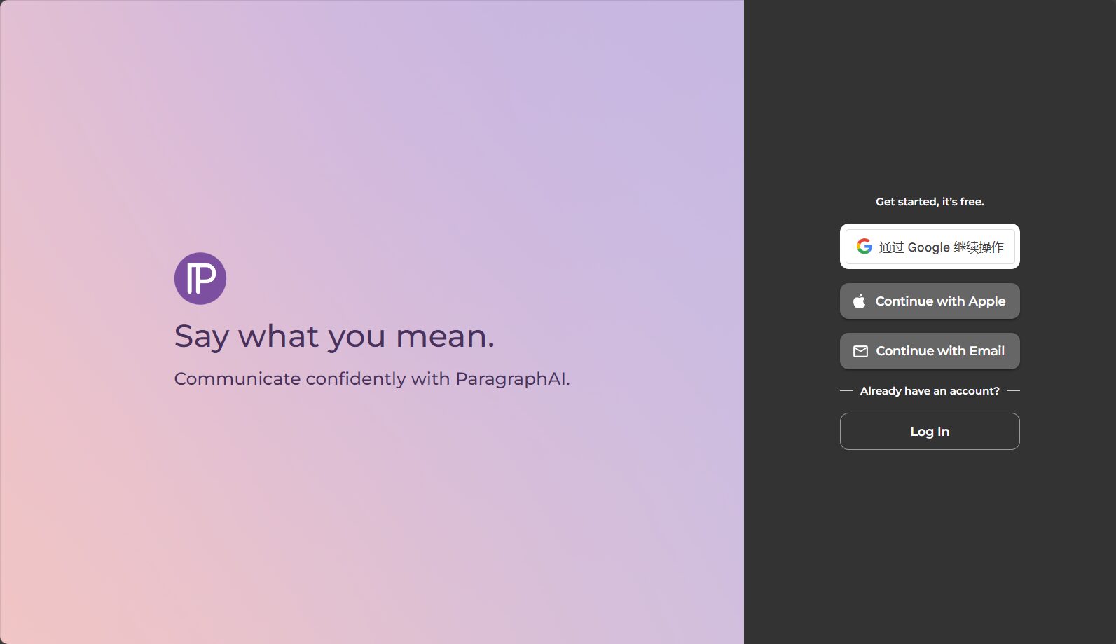Image resolution: width=1116 pixels, height=644 pixels.
Task: Click 'Get started, it's free.' text
Action: click(x=930, y=202)
